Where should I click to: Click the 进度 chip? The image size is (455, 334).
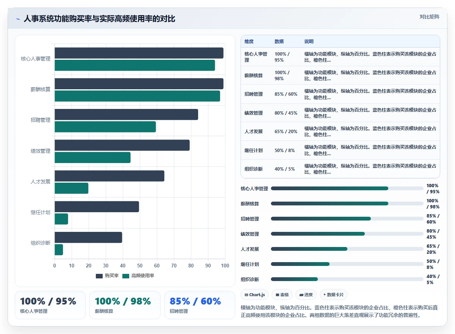(x=306, y=295)
